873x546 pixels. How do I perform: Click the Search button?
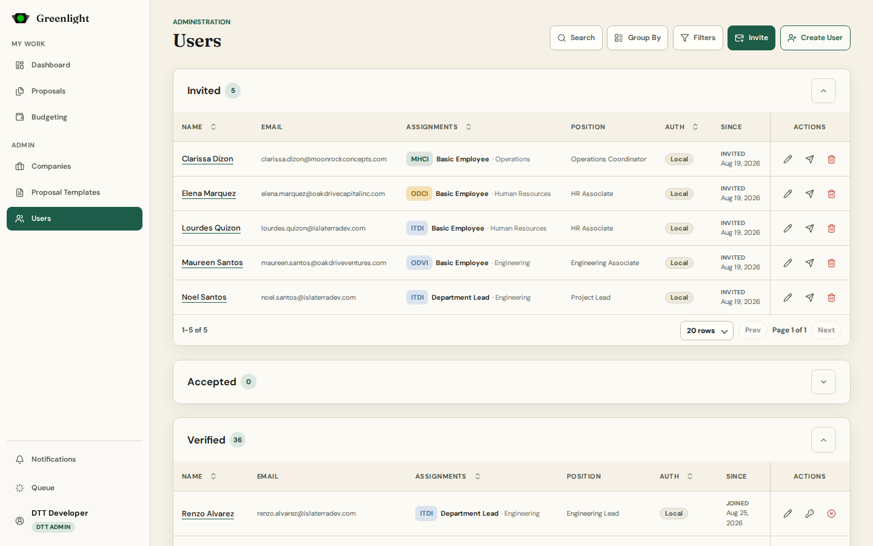click(576, 38)
